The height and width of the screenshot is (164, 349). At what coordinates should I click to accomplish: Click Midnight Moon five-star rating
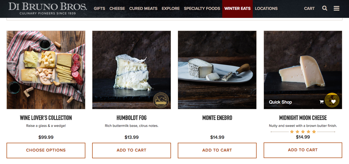pos(303,132)
